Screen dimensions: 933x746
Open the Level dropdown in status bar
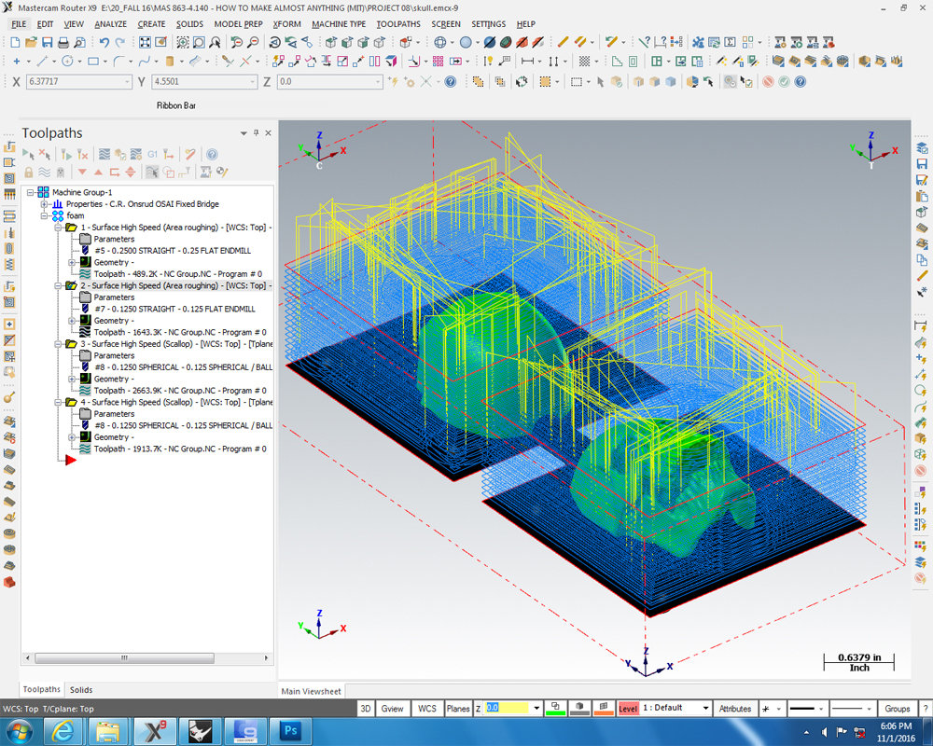tap(705, 709)
